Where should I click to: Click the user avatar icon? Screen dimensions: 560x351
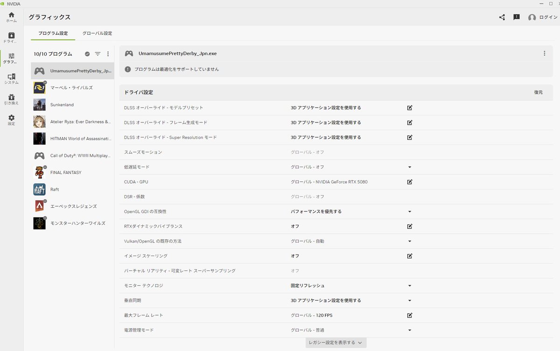(532, 17)
